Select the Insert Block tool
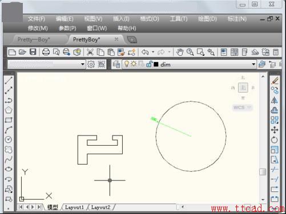The image size is (286, 214). coord(9,189)
